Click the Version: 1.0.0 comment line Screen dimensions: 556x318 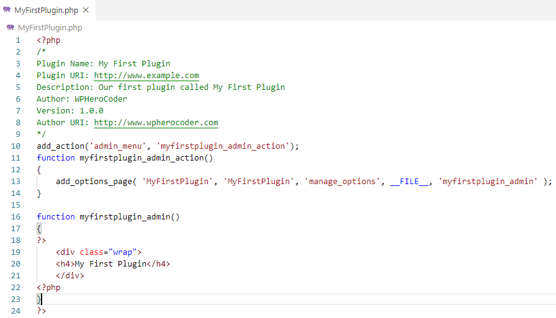pyautogui.click(x=69, y=111)
